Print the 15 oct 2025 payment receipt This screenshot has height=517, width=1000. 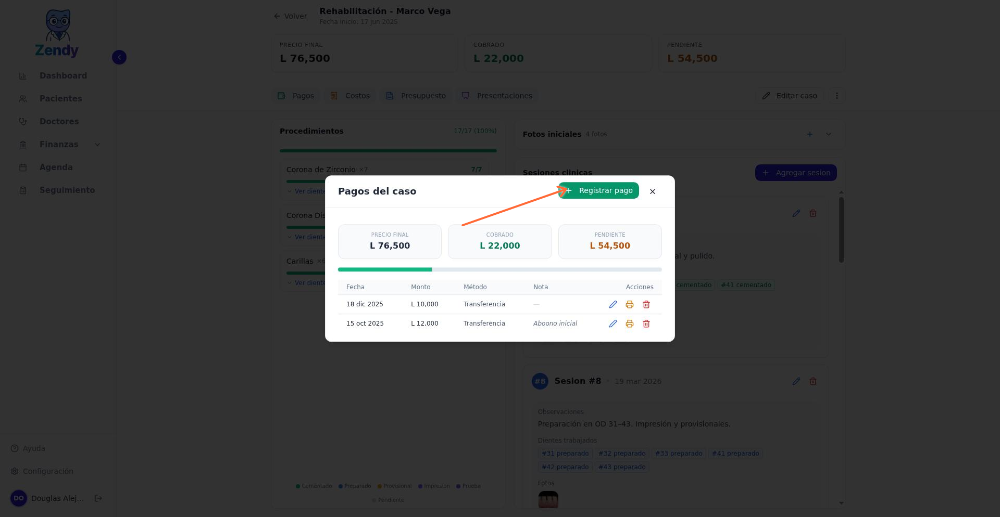[x=630, y=324]
